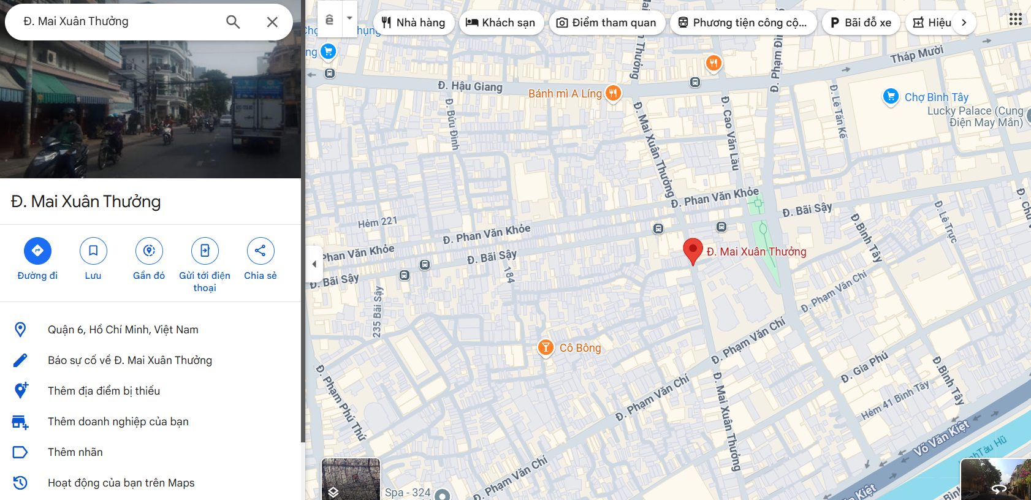Click the Spa - 324 place label
The width and height of the screenshot is (1031, 500).
[x=408, y=493]
